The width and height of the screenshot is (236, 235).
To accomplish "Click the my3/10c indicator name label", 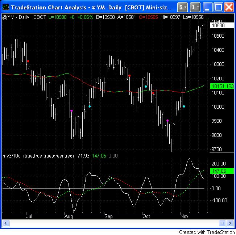I will [x=12, y=156].
